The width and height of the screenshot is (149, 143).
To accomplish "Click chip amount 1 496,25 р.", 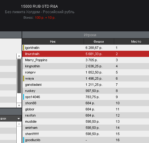I will pyautogui.click(x=94, y=78).
